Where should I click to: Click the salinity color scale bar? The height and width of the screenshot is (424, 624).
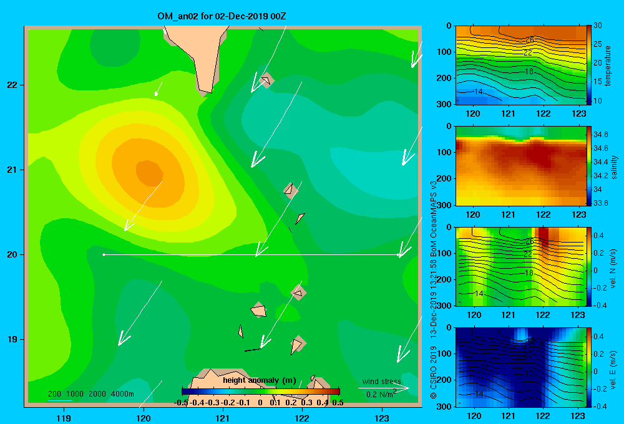(x=589, y=166)
